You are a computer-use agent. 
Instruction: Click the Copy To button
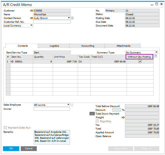coord(147,149)
